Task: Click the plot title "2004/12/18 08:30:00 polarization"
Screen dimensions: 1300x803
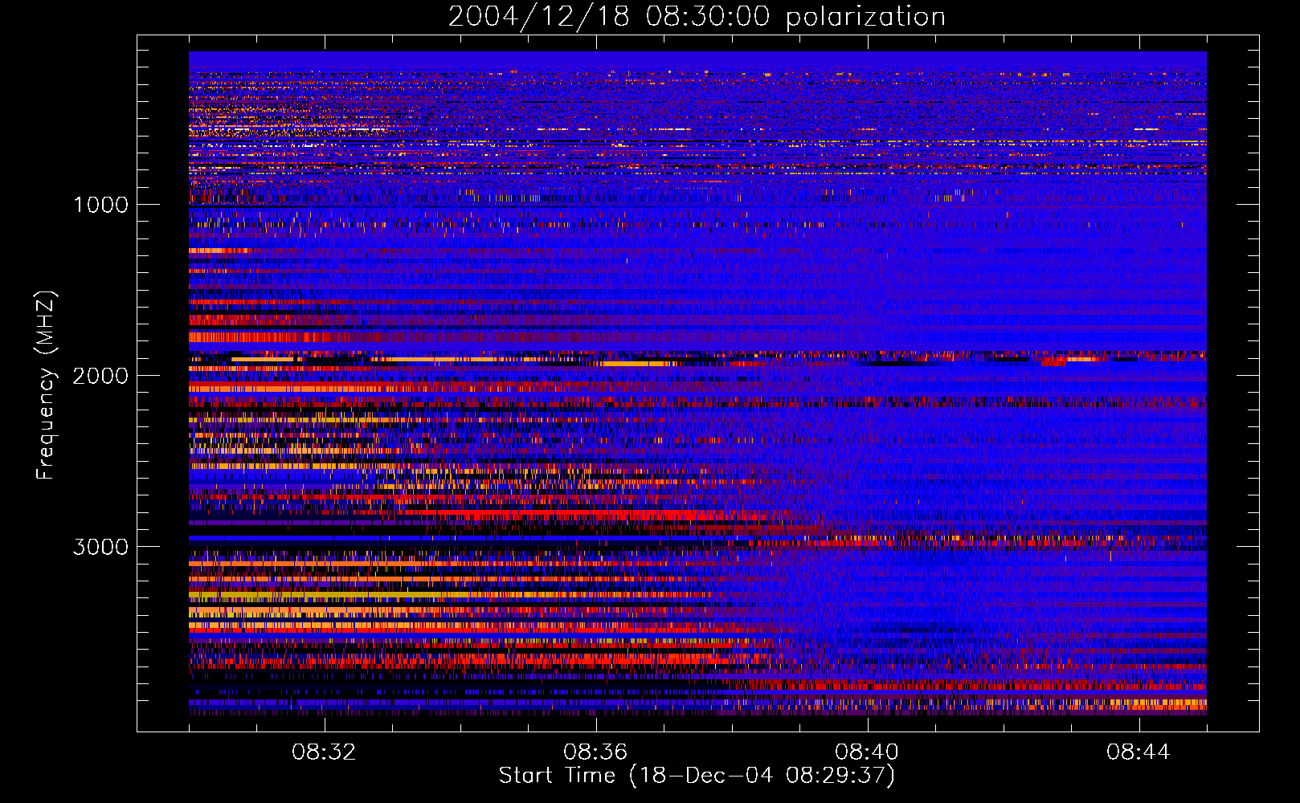Action: [x=697, y=17]
